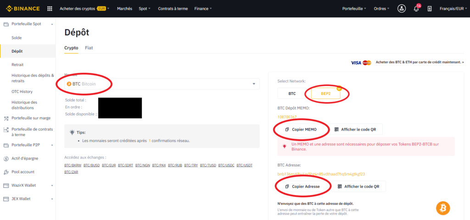Screen dimensions: 470x220
Task: Open the BTC/IDRT trading pair link
Action: (x=126, y=165)
